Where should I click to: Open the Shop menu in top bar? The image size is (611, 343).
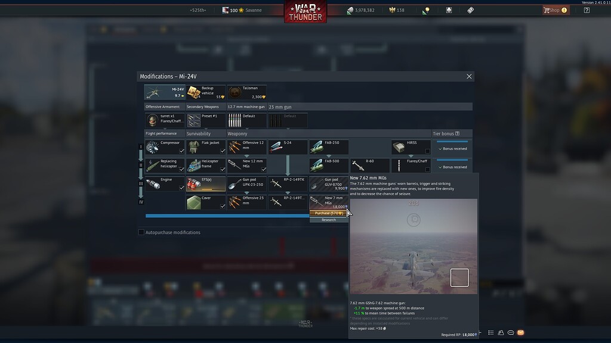[x=554, y=10]
